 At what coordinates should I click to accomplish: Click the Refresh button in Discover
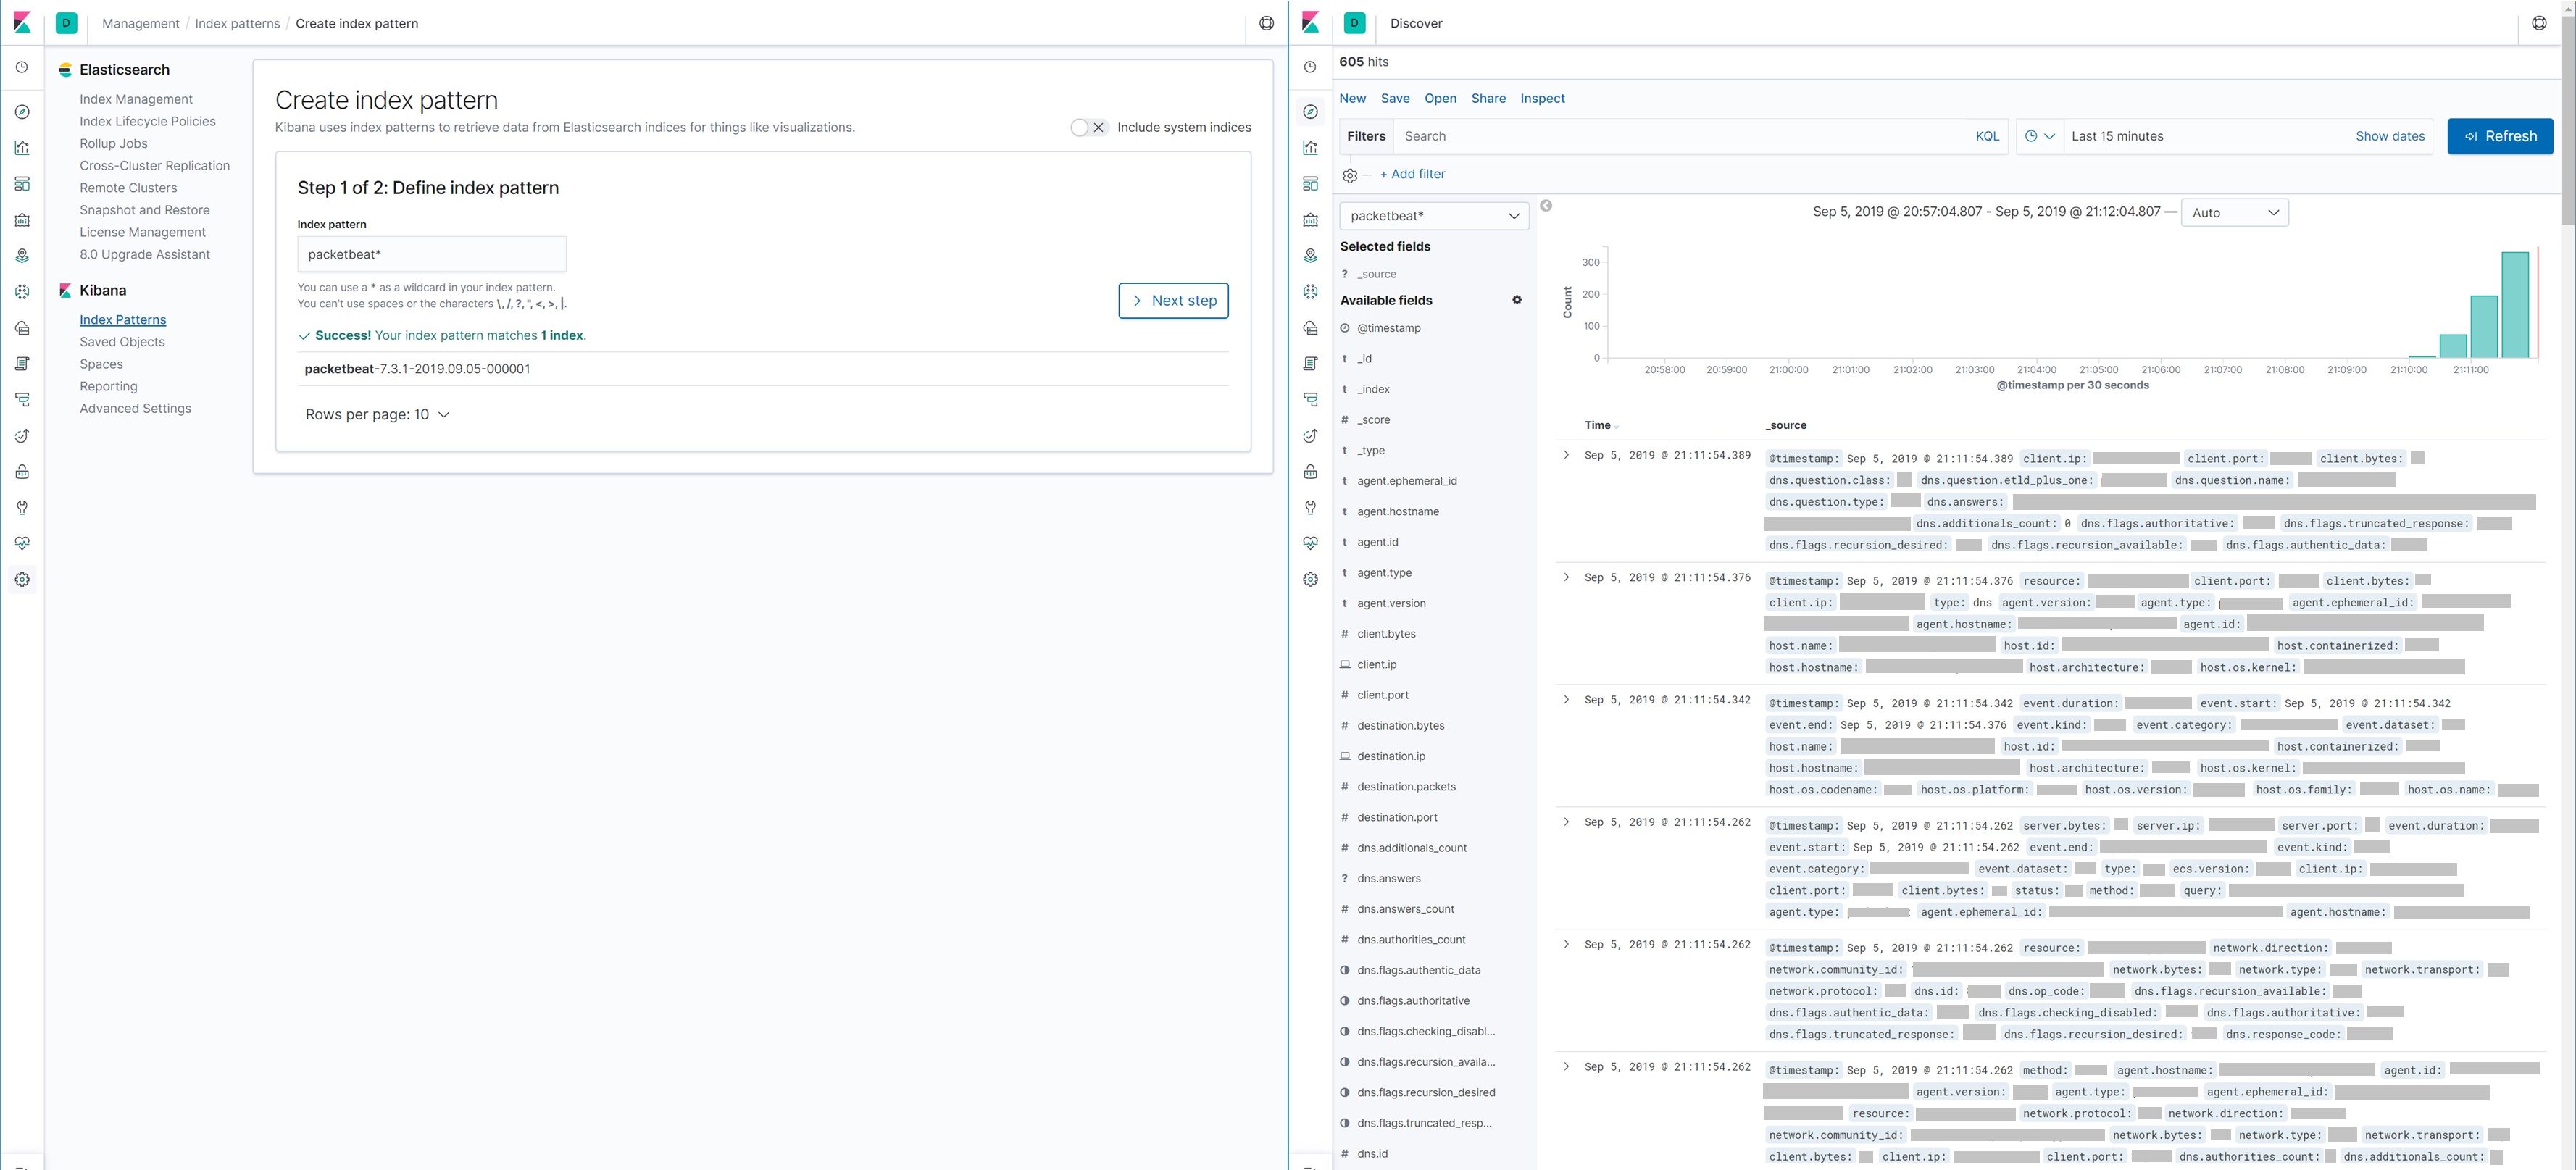[x=2500, y=136]
